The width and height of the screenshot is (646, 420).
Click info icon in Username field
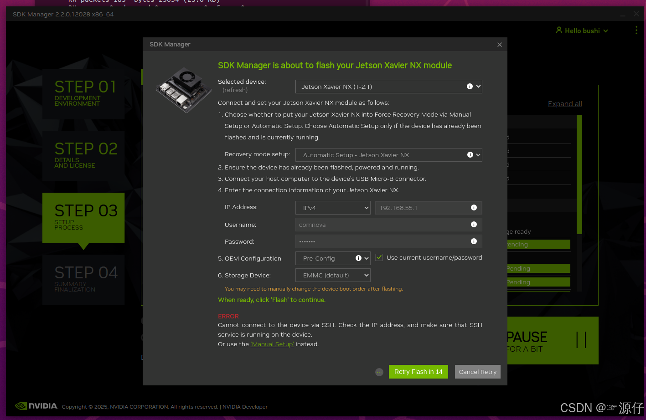(x=474, y=225)
